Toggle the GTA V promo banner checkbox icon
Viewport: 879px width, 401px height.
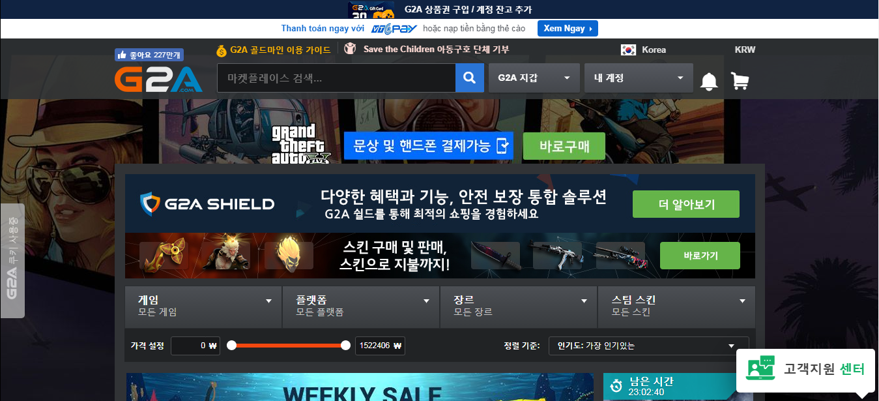point(502,146)
